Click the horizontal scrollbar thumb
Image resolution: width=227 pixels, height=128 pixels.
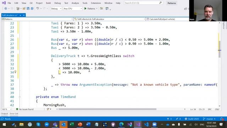[107, 109]
